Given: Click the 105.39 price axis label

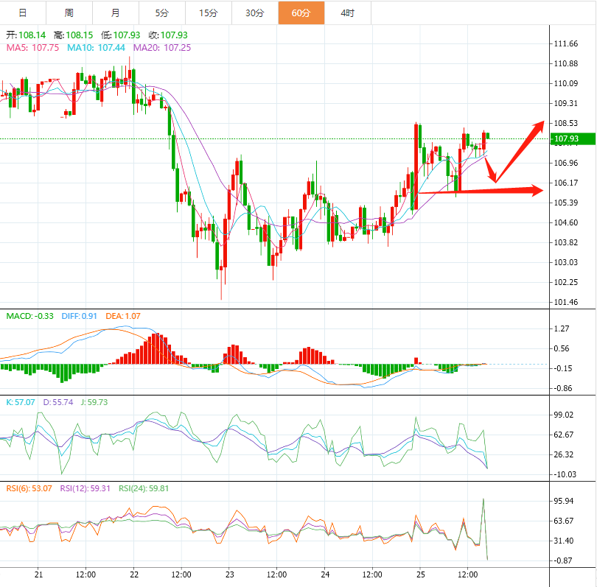Looking at the screenshot, I should (566, 203).
